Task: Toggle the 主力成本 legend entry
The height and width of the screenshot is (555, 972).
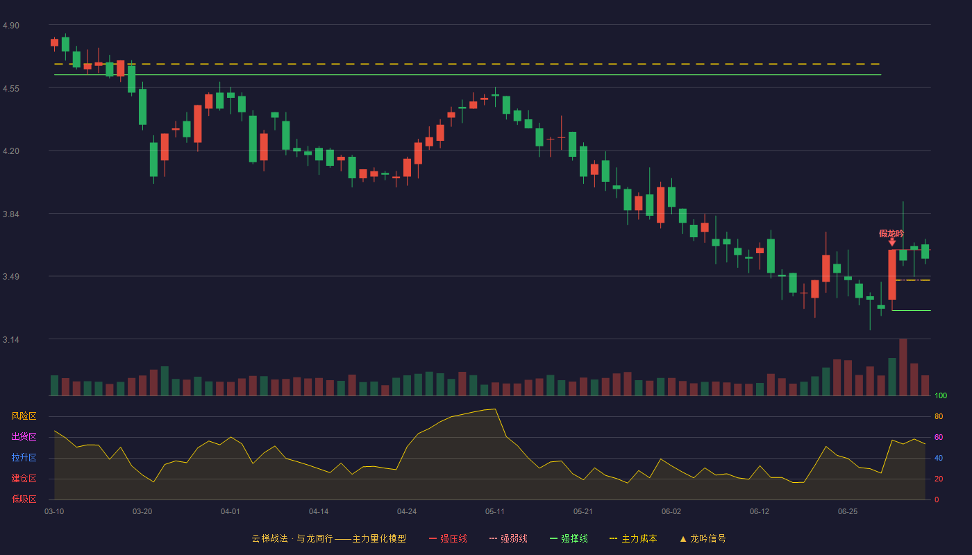Action: [x=633, y=538]
